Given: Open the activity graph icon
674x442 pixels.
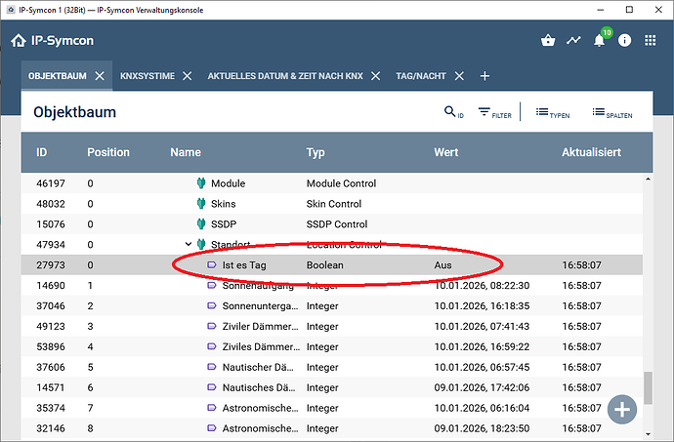Looking at the screenshot, I should [573, 41].
